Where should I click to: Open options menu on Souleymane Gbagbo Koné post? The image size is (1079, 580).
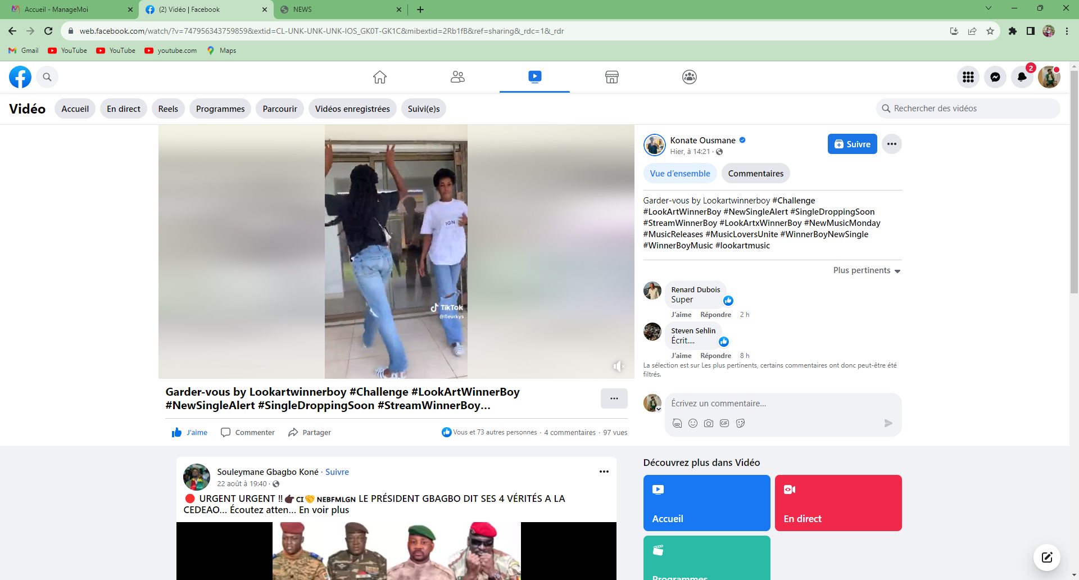(x=604, y=472)
